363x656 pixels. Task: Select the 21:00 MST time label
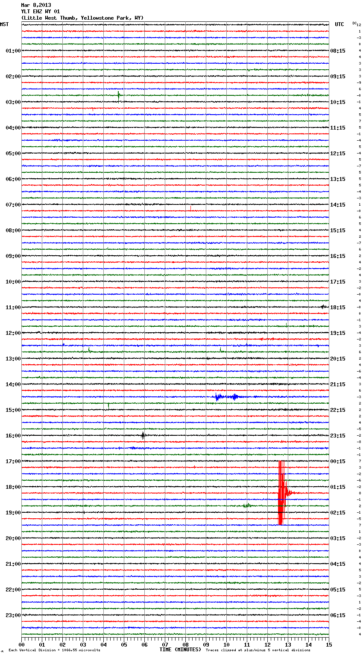pyautogui.click(x=13, y=564)
